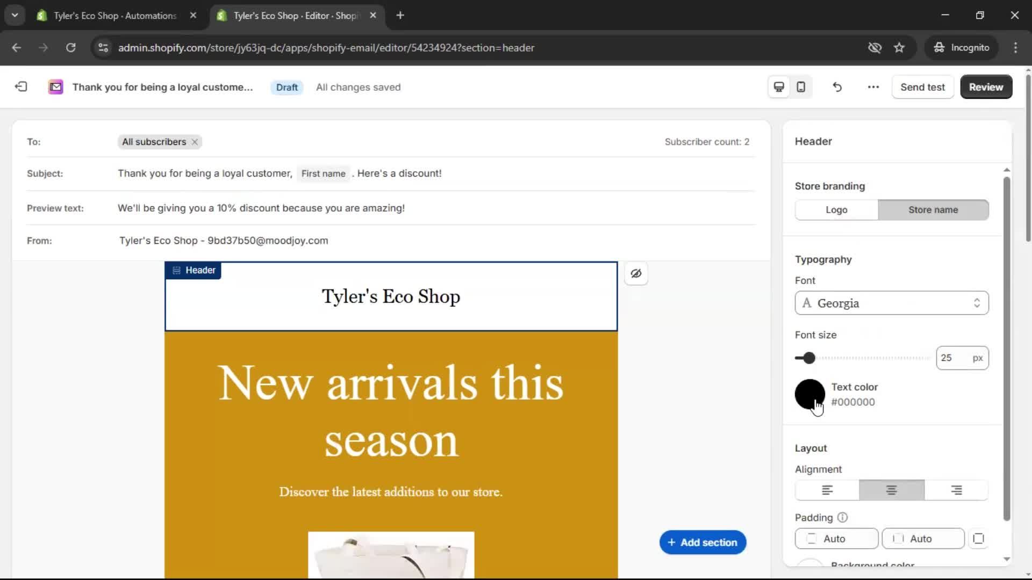Click the browser bookmark star icon
This screenshot has height=580, width=1032.
(x=899, y=47)
